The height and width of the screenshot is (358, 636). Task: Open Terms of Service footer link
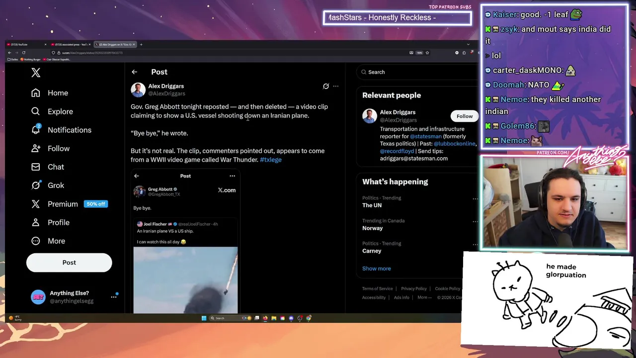pos(377,288)
